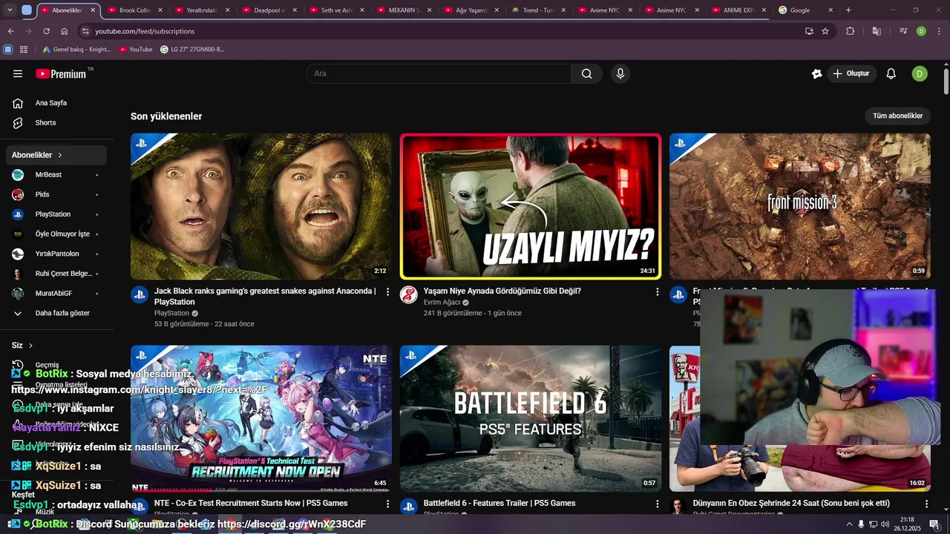Click the Oluştur create button
Viewport: 950px width, 534px height.
[x=851, y=73]
